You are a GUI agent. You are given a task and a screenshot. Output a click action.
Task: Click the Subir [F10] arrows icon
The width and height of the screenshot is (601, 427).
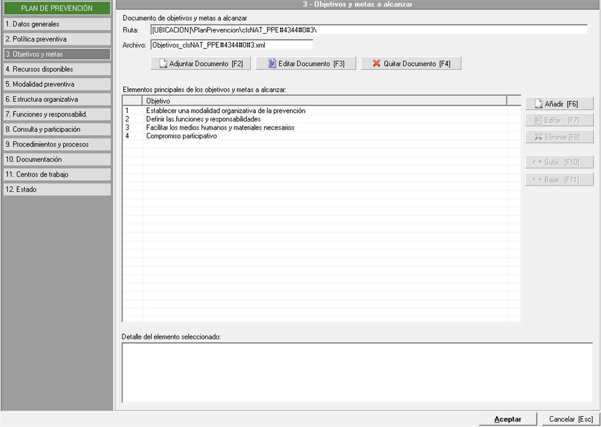coord(537,163)
